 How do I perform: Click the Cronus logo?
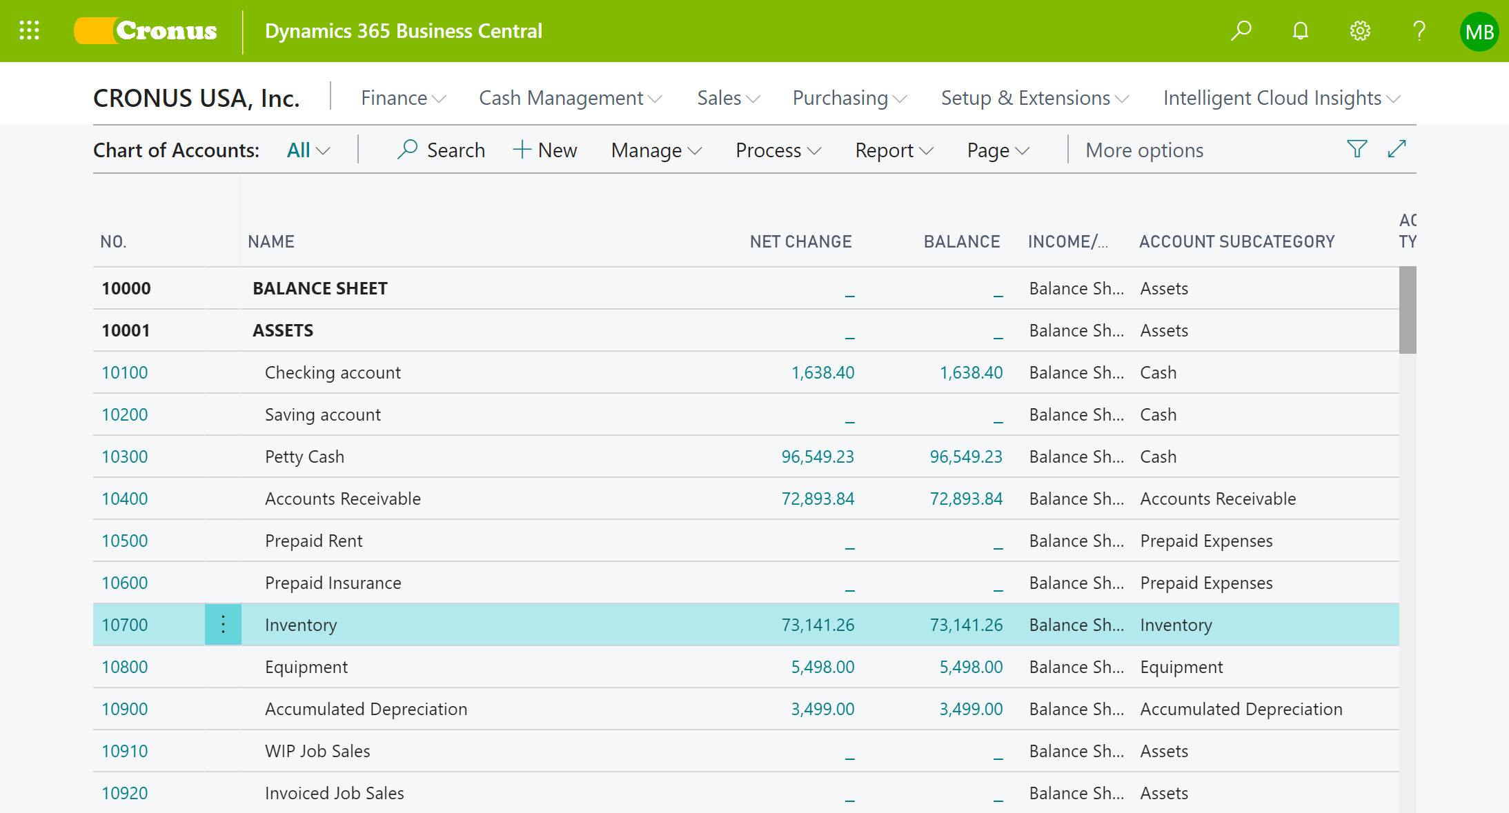click(146, 31)
